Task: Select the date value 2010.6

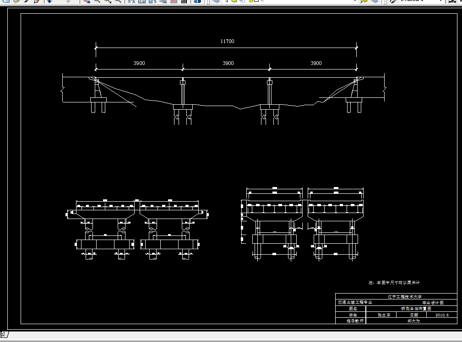Action: pyautogui.click(x=442, y=315)
